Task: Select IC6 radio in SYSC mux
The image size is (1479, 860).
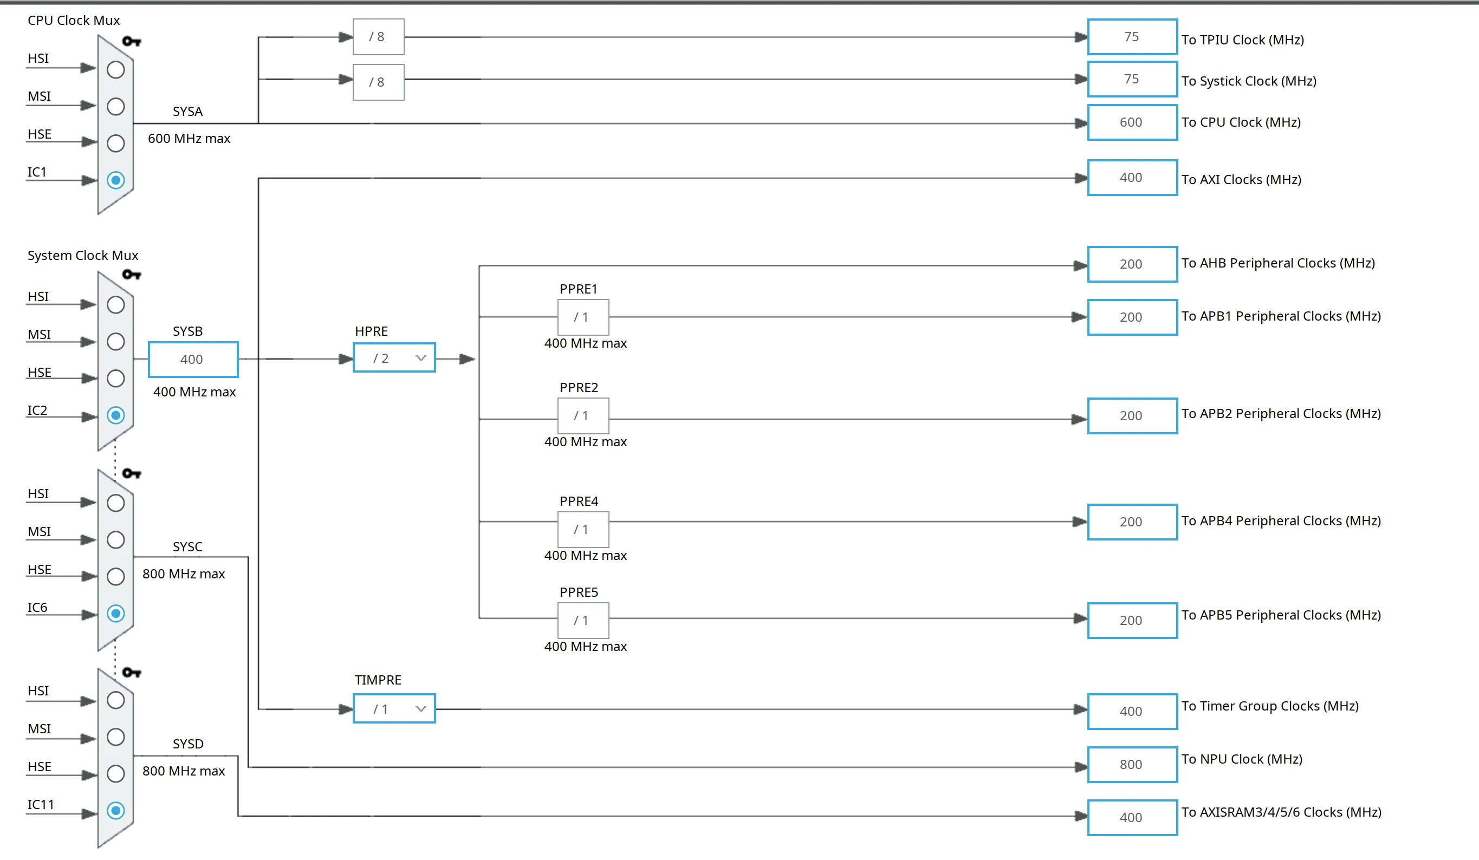Action: 115,614
